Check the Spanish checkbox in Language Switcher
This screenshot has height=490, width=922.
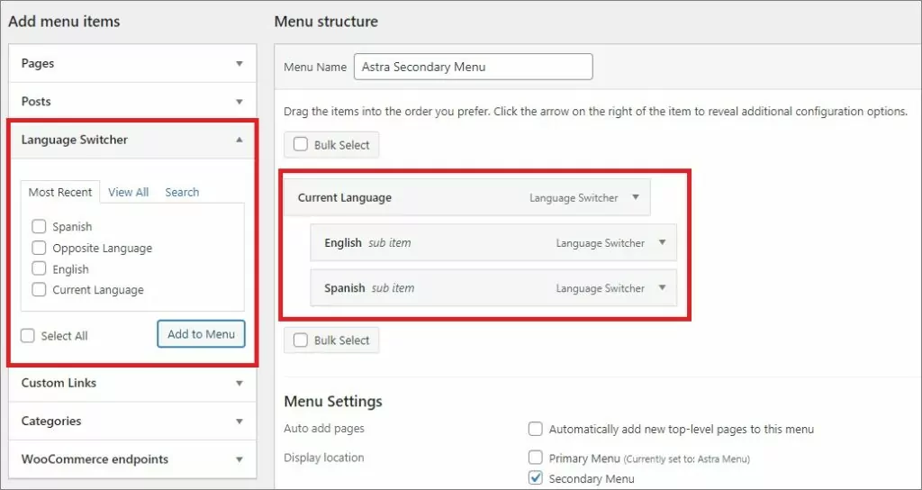39,226
